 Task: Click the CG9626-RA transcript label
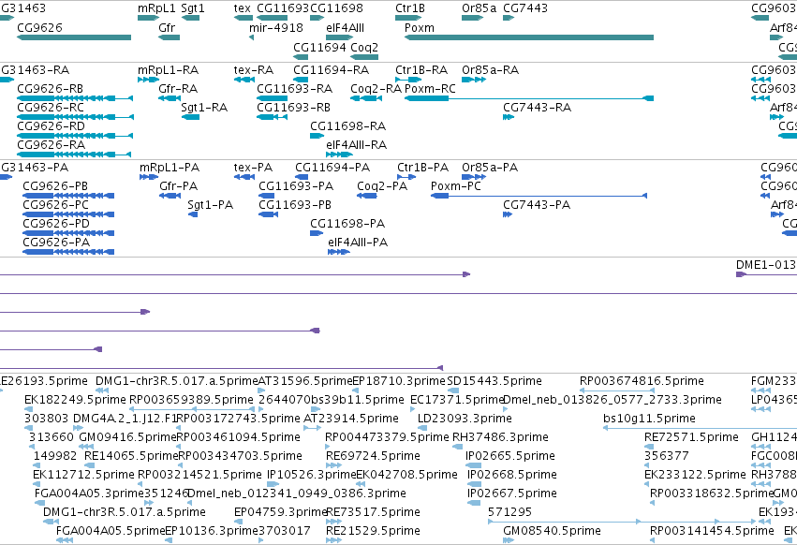click(51, 145)
